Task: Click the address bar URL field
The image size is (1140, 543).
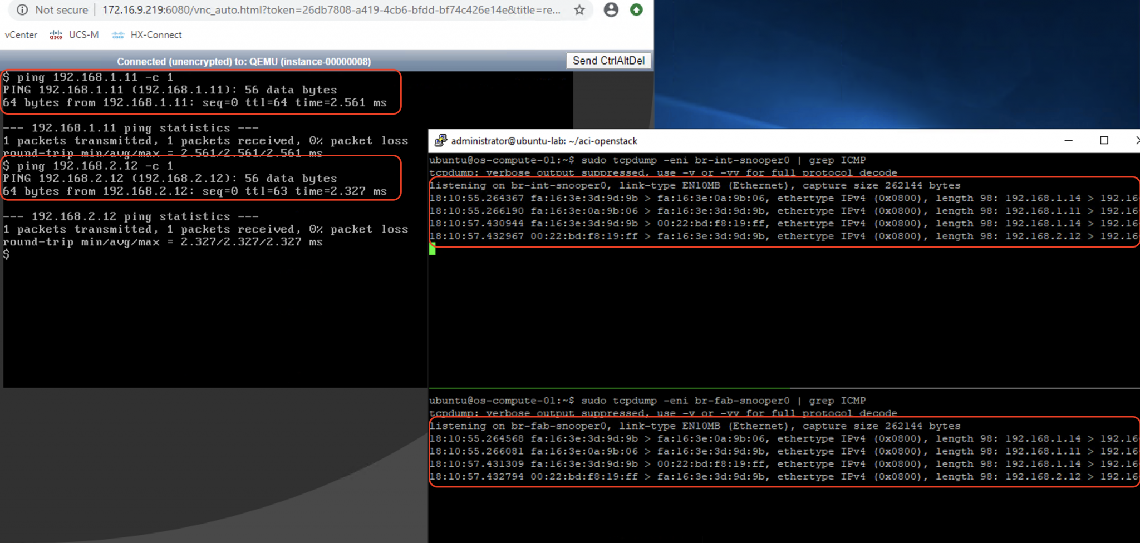Action: (334, 9)
